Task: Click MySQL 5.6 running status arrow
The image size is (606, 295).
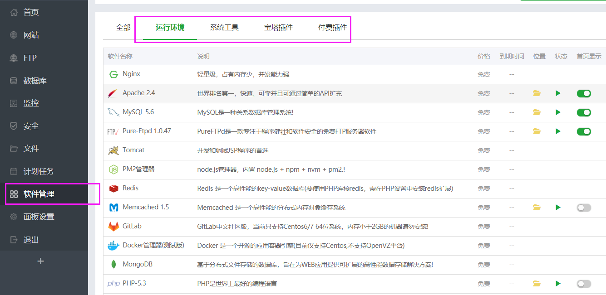Action: (x=558, y=112)
